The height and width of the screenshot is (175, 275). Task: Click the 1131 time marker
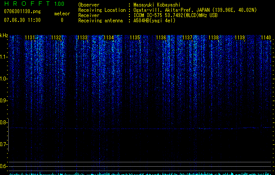click(30, 37)
